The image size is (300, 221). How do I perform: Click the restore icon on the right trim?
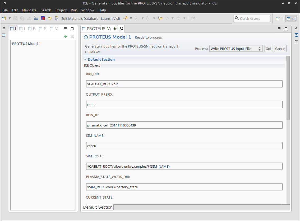[x=296, y=28]
